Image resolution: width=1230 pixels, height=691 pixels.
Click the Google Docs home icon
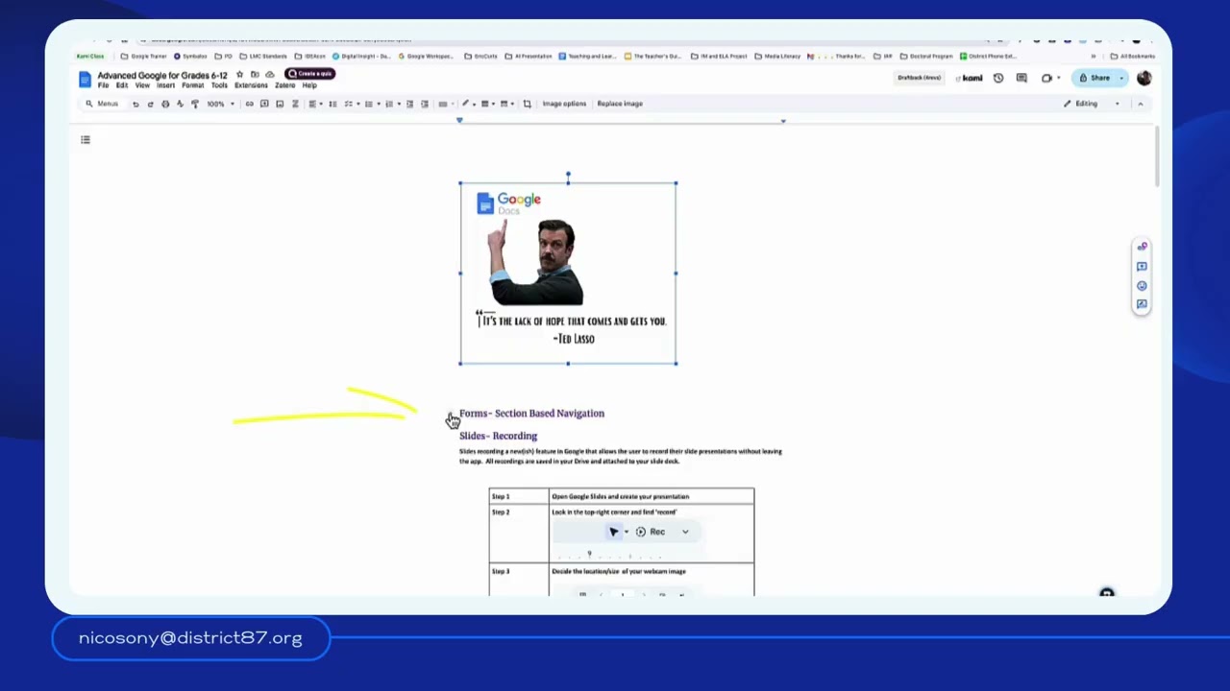[x=86, y=80]
